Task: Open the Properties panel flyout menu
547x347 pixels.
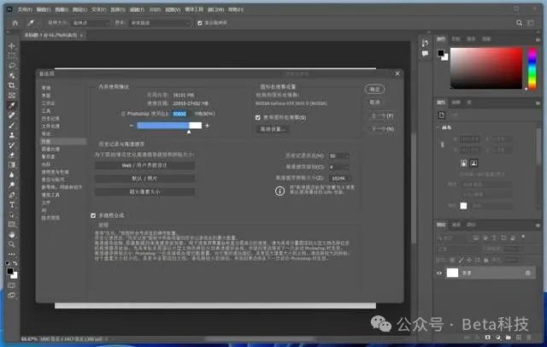Action: pyautogui.click(x=538, y=103)
